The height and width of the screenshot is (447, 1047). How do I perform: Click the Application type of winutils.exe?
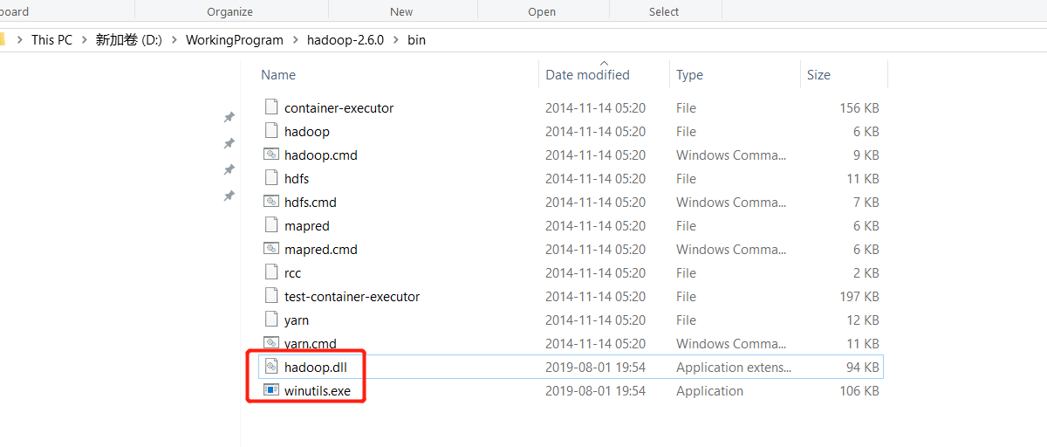710,391
